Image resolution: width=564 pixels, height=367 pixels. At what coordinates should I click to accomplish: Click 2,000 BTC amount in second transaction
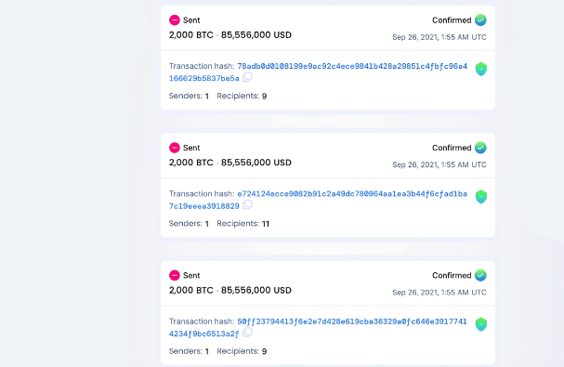[191, 163]
